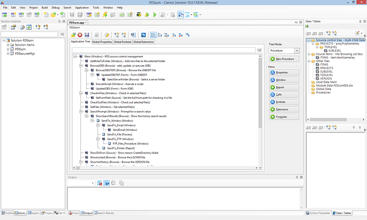Click the red Cancel icon in app toolbar
The height and width of the screenshot is (220, 367).
pyautogui.click(x=80, y=35)
